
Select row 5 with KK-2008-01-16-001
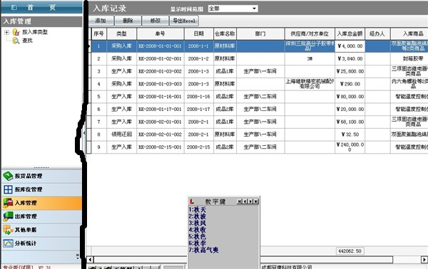260,97
